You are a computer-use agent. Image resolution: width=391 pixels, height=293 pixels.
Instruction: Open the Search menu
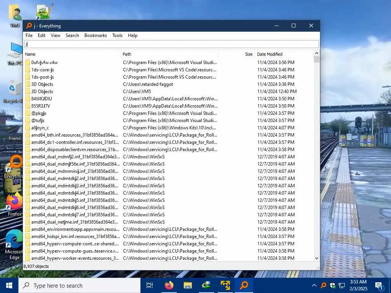[72, 35]
